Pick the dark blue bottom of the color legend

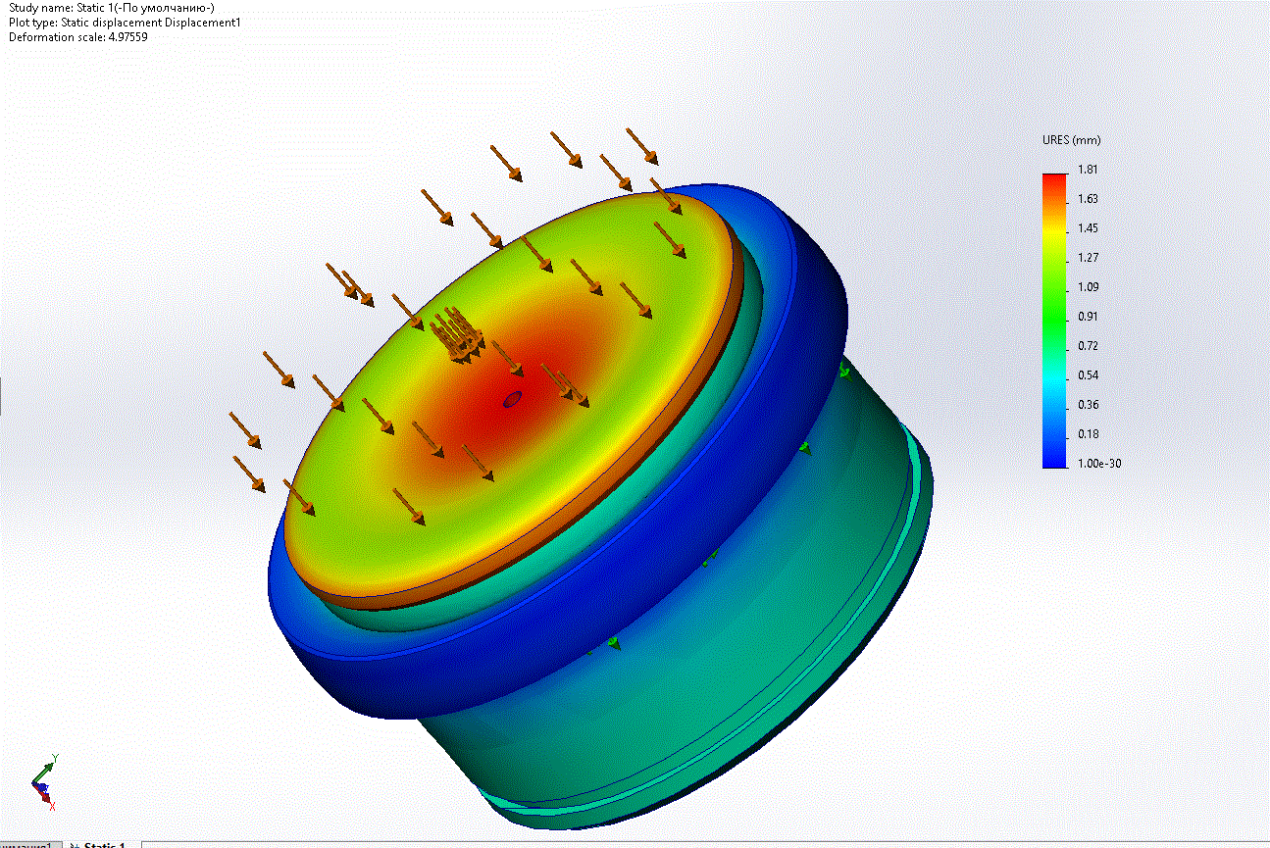1054,459
